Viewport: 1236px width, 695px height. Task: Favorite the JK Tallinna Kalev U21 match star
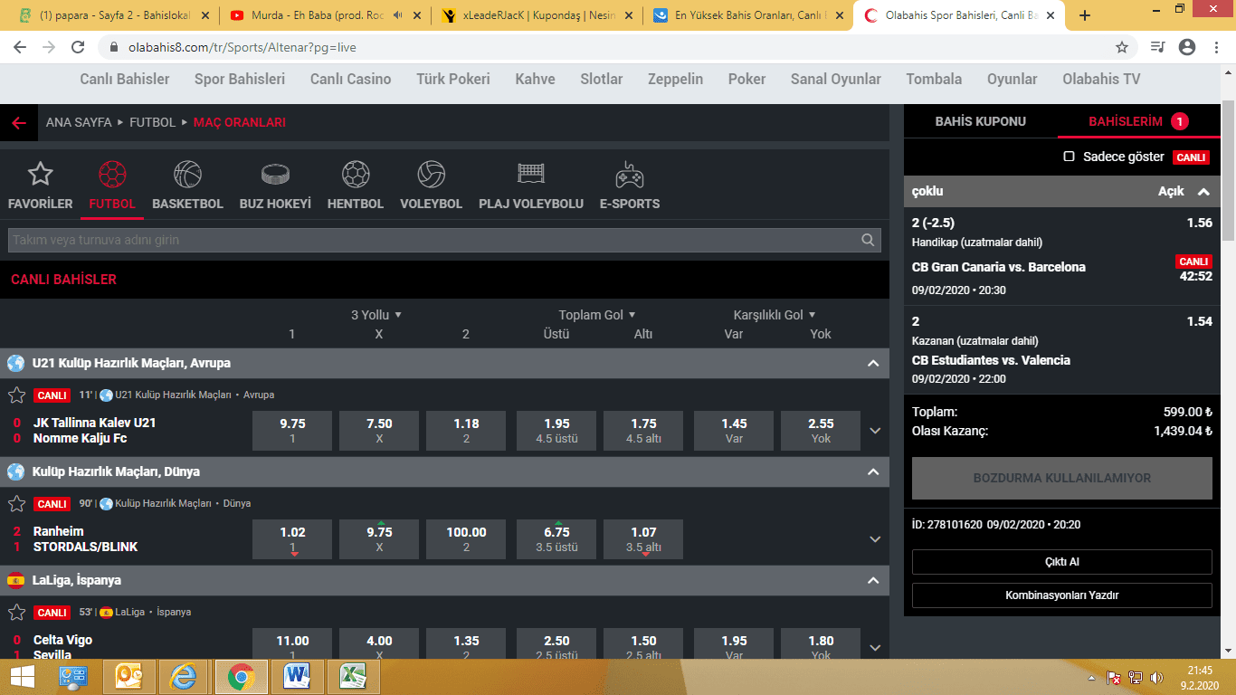16,395
